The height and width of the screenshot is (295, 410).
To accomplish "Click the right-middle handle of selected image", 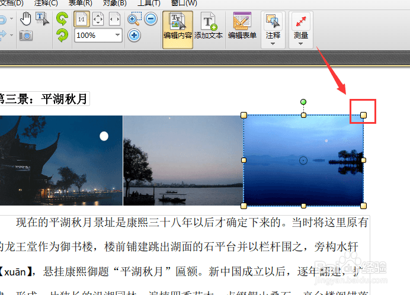I will pyautogui.click(x=363, y=160).
